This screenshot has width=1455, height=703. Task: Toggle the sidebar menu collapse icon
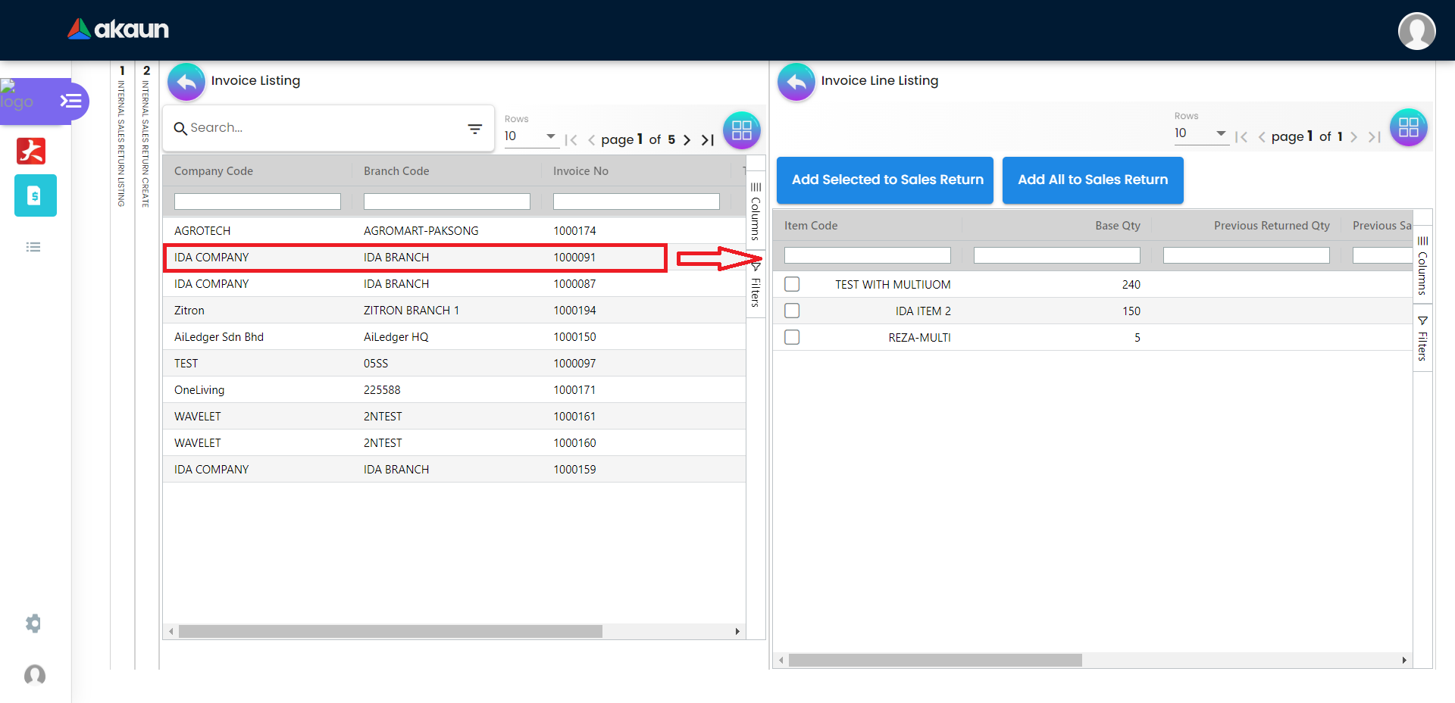pyautogui.click(x=70, y=101)
